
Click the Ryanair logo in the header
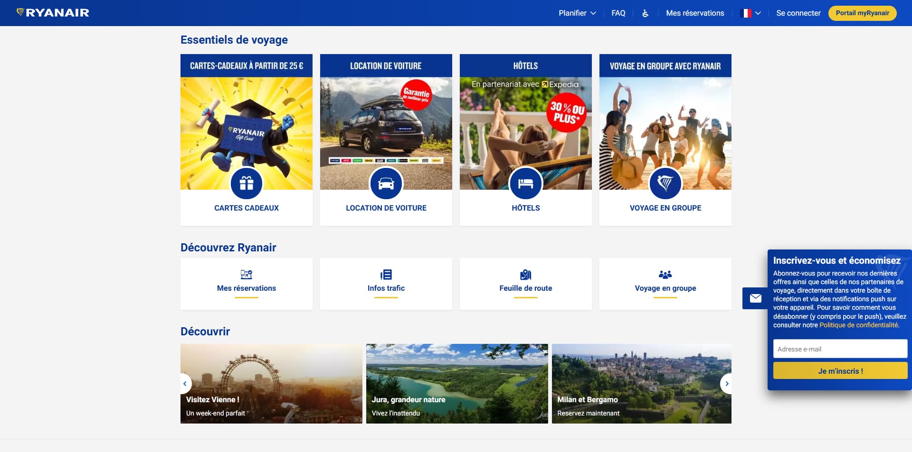click(x=53, y=13)
